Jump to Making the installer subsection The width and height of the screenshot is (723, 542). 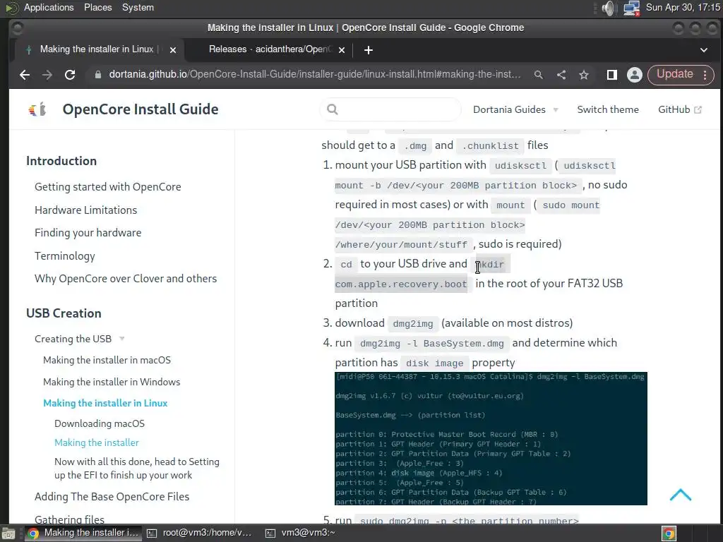coord(96,443)
